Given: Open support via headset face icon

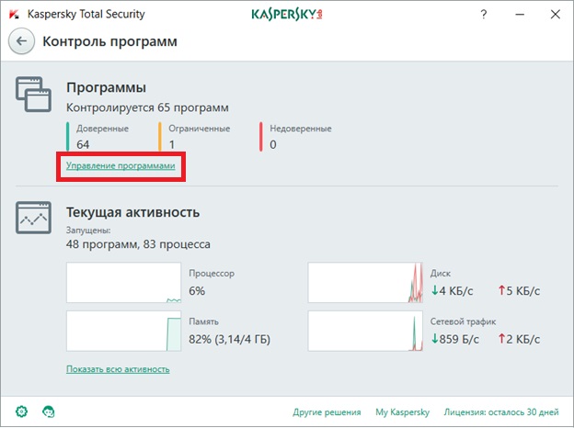Looking at the screenshot, I should (49, 411).
